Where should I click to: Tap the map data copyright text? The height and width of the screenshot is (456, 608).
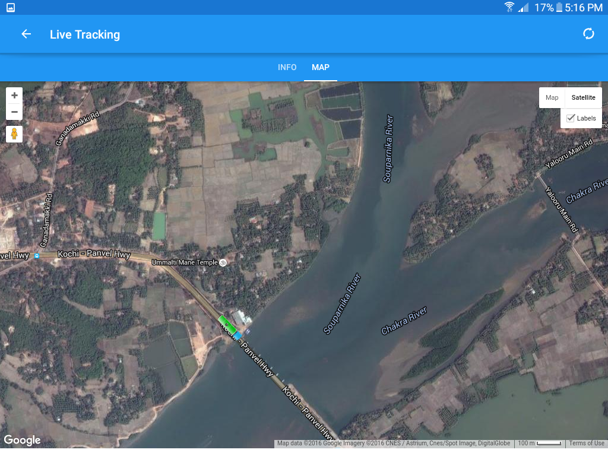[394, 443]
